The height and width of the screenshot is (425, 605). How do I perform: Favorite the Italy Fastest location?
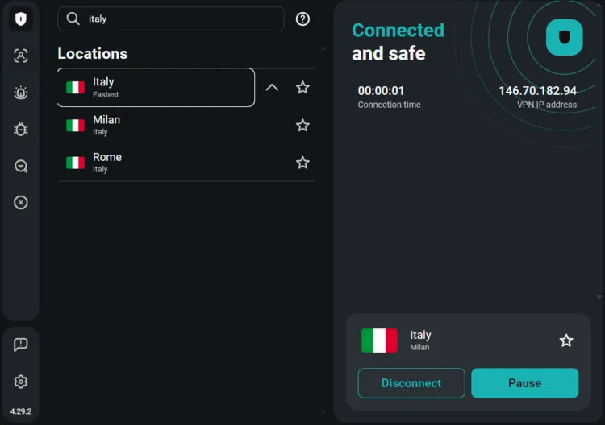tap(302, 88)
